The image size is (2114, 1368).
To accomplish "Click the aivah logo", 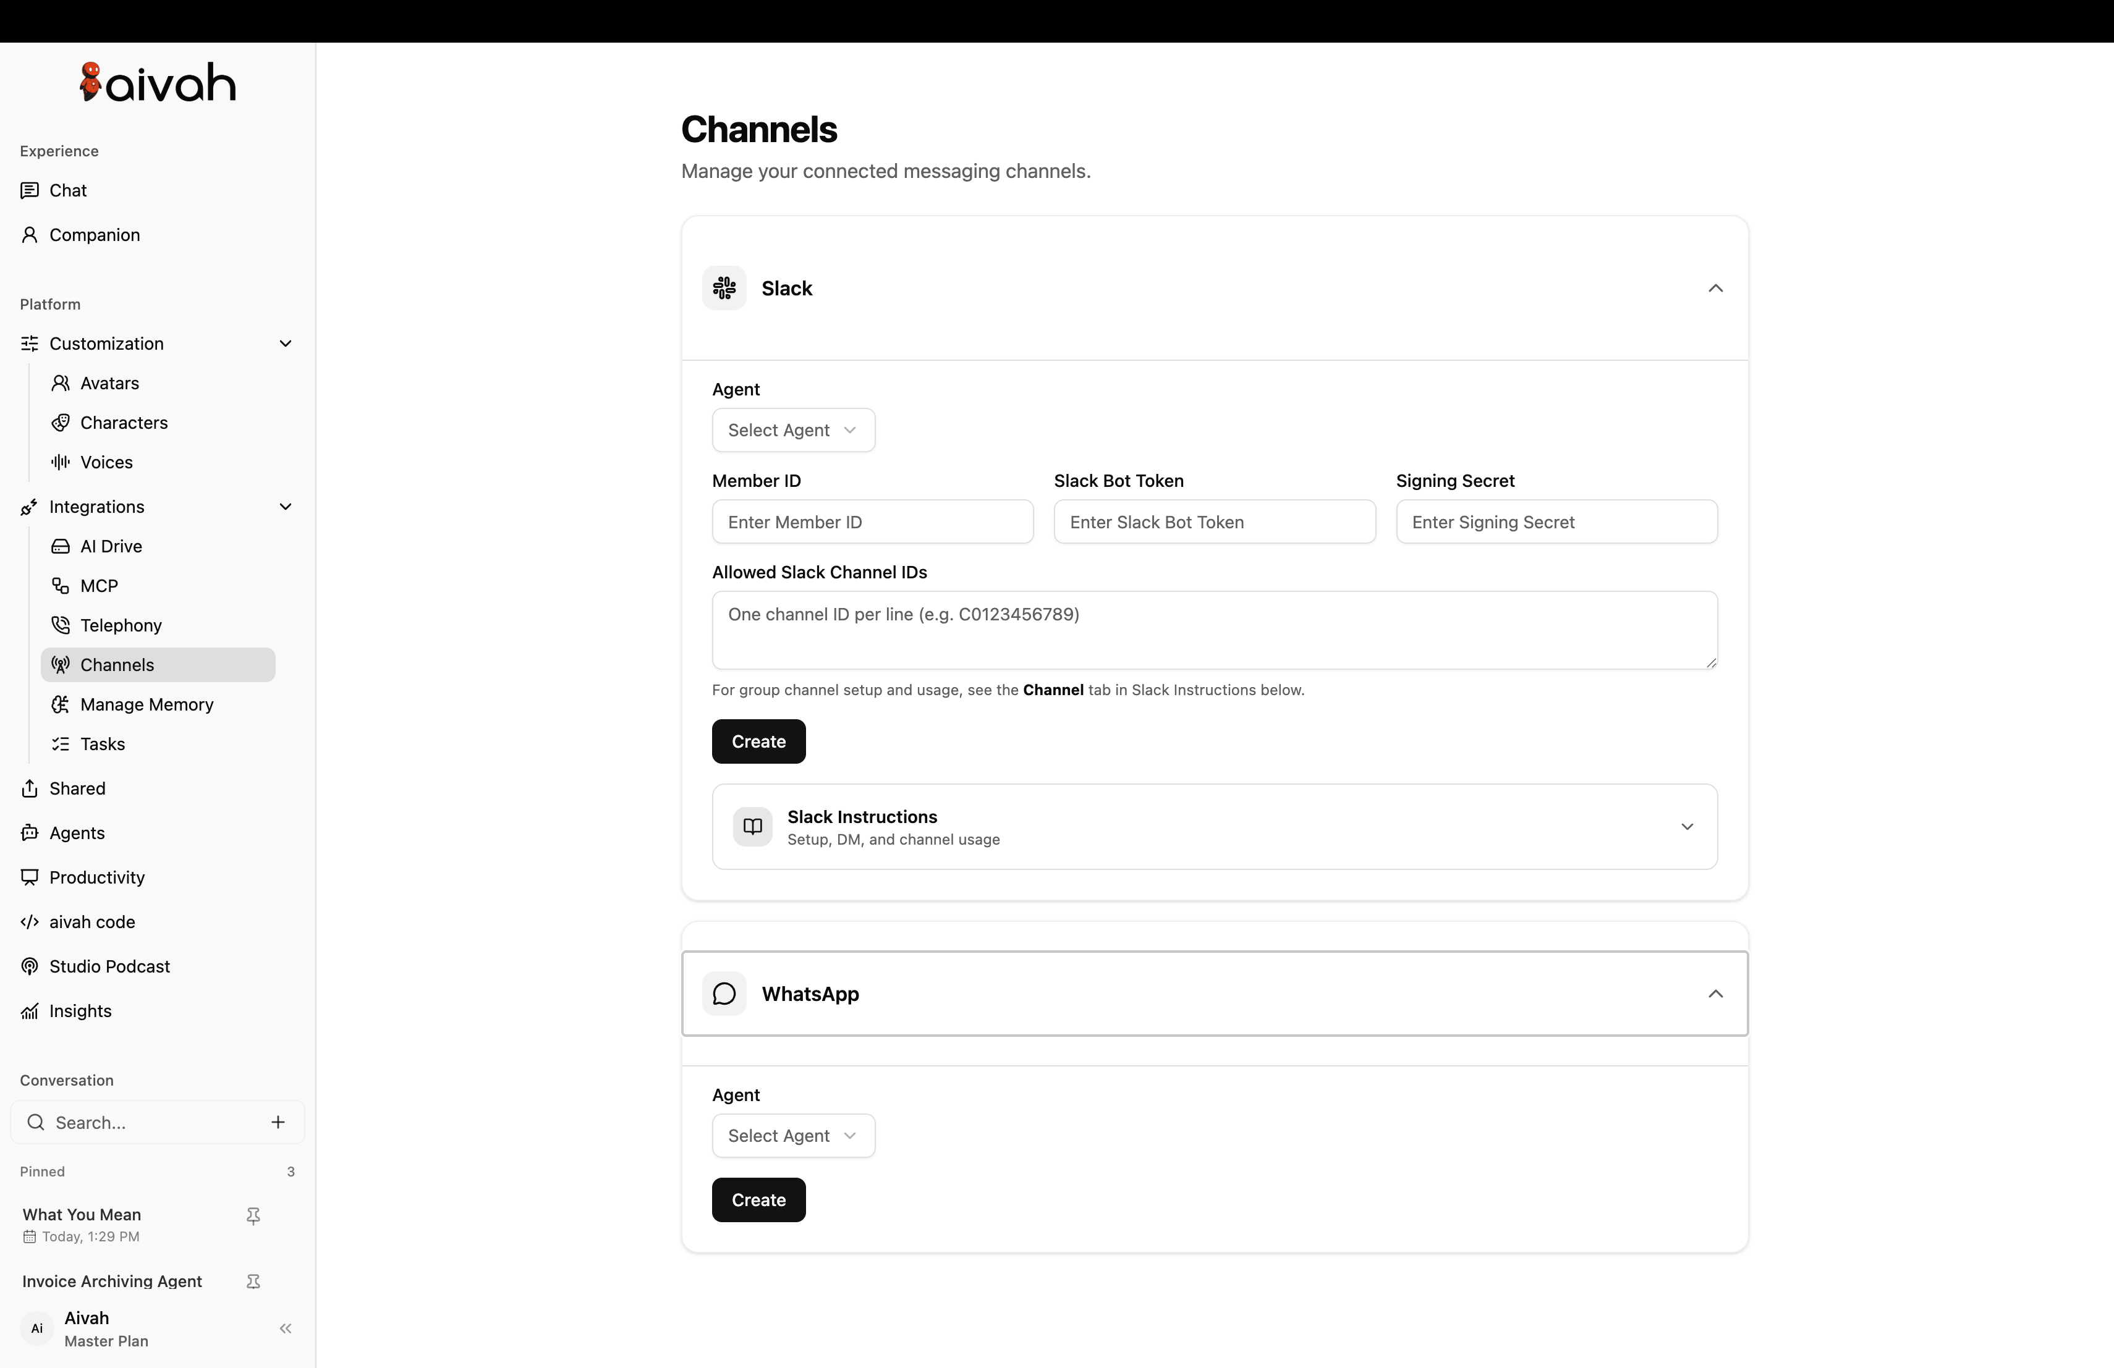I will (x=158, y=83).
